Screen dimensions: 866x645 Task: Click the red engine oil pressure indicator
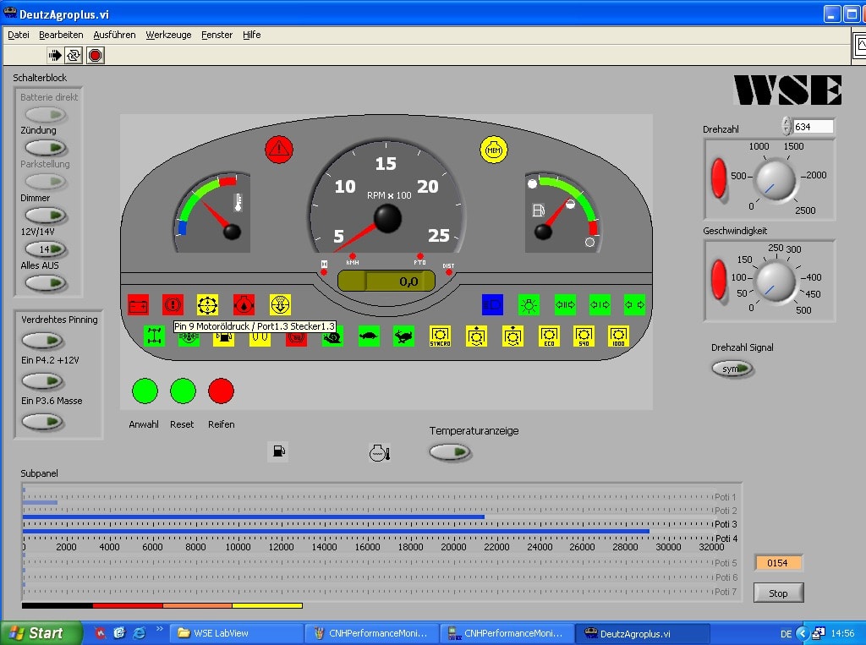pyautogui.click(x=244, y=305)
